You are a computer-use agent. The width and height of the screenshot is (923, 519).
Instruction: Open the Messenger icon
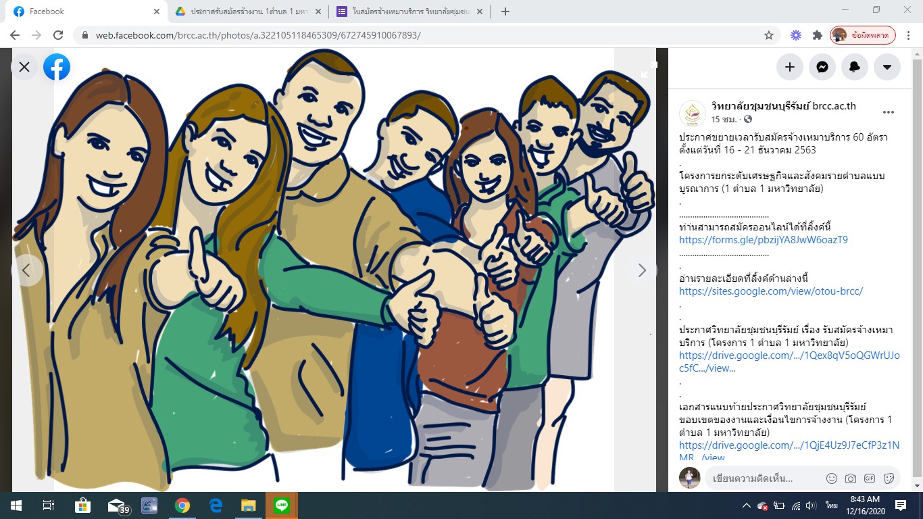(822, 67)
